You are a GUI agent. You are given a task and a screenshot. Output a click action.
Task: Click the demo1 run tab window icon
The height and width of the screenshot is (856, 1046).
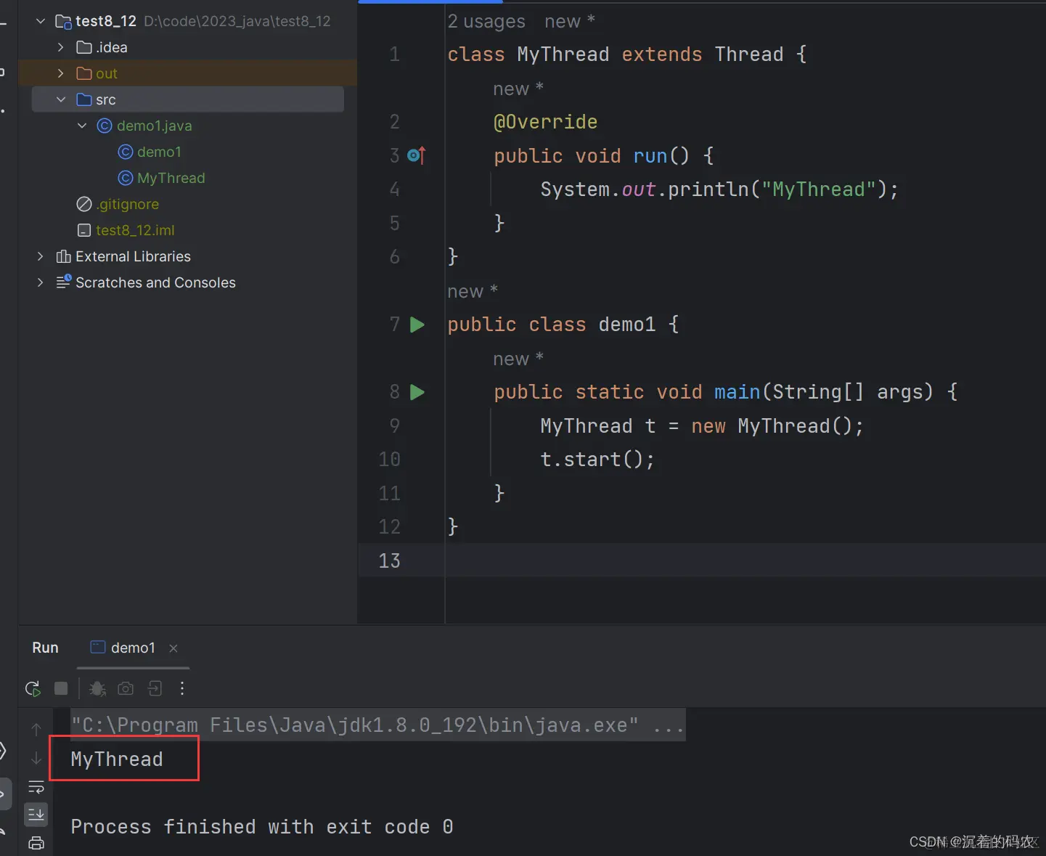(98, 647)
